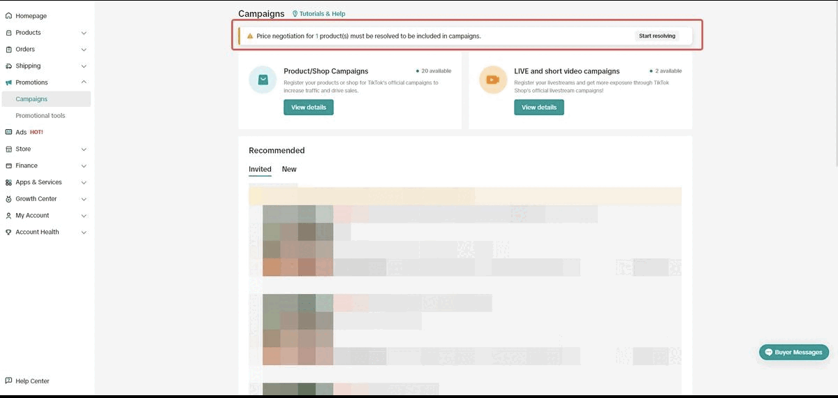This screenshot has height=398, width=838.
Task: Click the Orders clipboard icon
Action: point(8,50)
